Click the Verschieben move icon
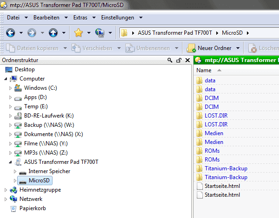 click(76, 48)
